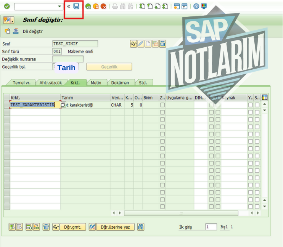Switch to the Ahtr.sözcük tab
Image resolution: width=283 pixels, height=247 pixels.
point(51,83)
